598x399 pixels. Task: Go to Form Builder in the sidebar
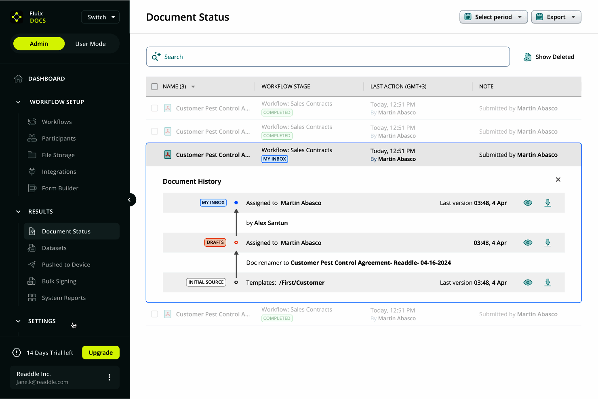[60, 188]
